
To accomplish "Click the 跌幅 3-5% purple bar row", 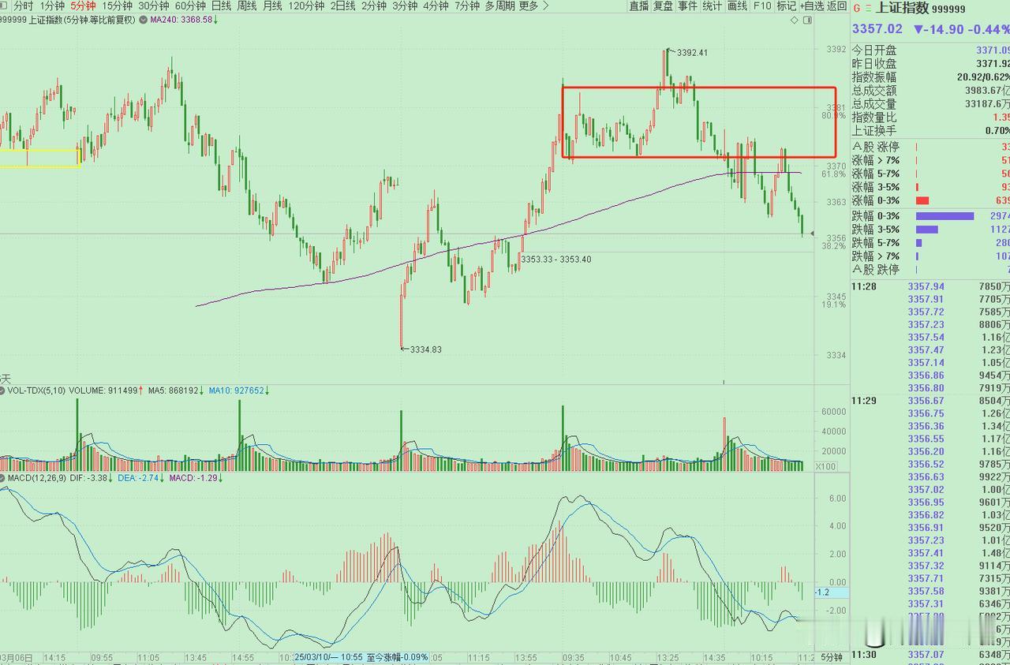I will point(930,229).
